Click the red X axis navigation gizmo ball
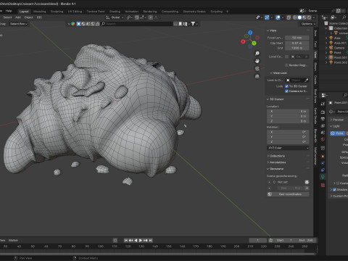Screen dimensions: 348x261 243,41
